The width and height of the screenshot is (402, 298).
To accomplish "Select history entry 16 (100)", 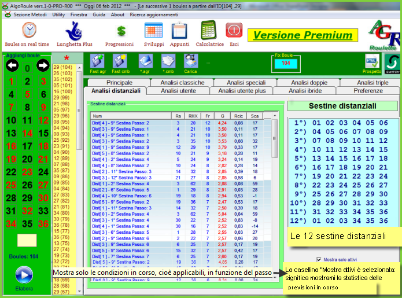I will pyautogui.click(x=64, y=91).
